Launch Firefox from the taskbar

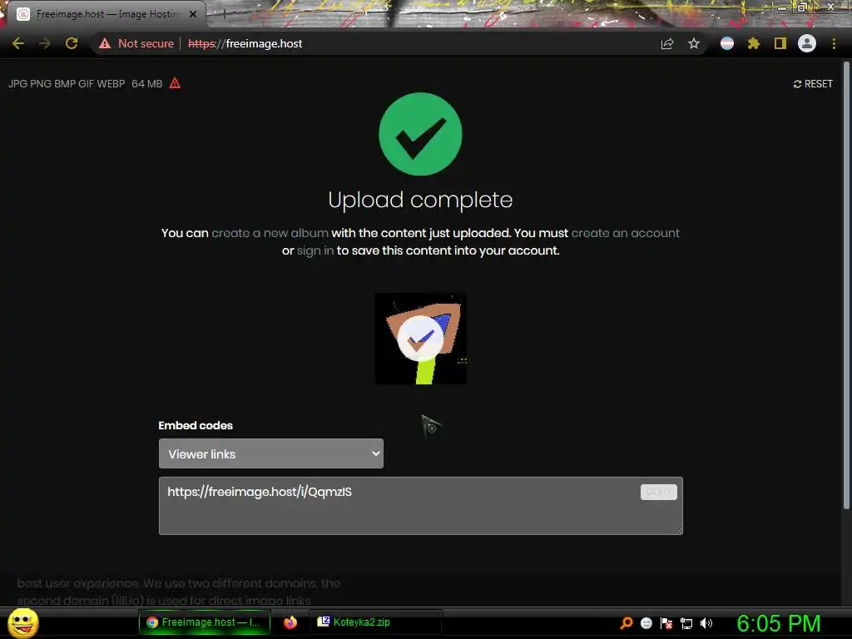tap(290, 622)
